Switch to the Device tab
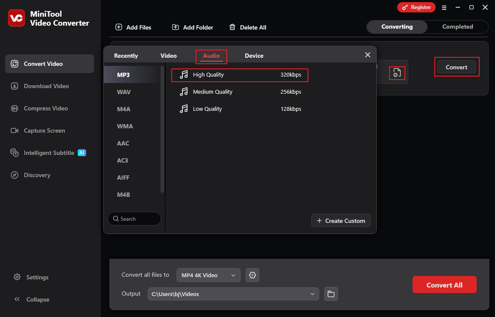This screenshot has height=317, width=495. (254, 56)
